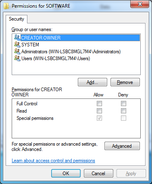Open the Security tab
152x184 pixels.
tap(17, 19)
